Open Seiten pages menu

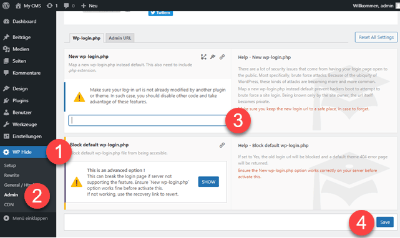(19, 61)
